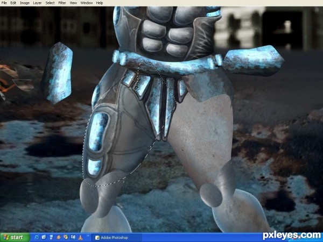Screen dimensions: 323x242
Task: Open the Window menu
Action: click(x=87, y=3)
